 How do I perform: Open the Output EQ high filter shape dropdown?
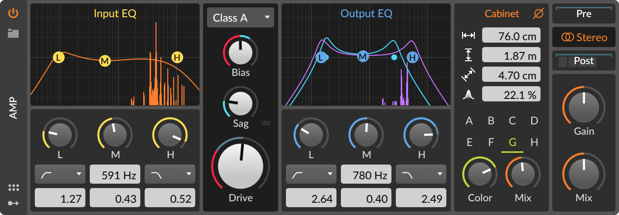[421, 174]
